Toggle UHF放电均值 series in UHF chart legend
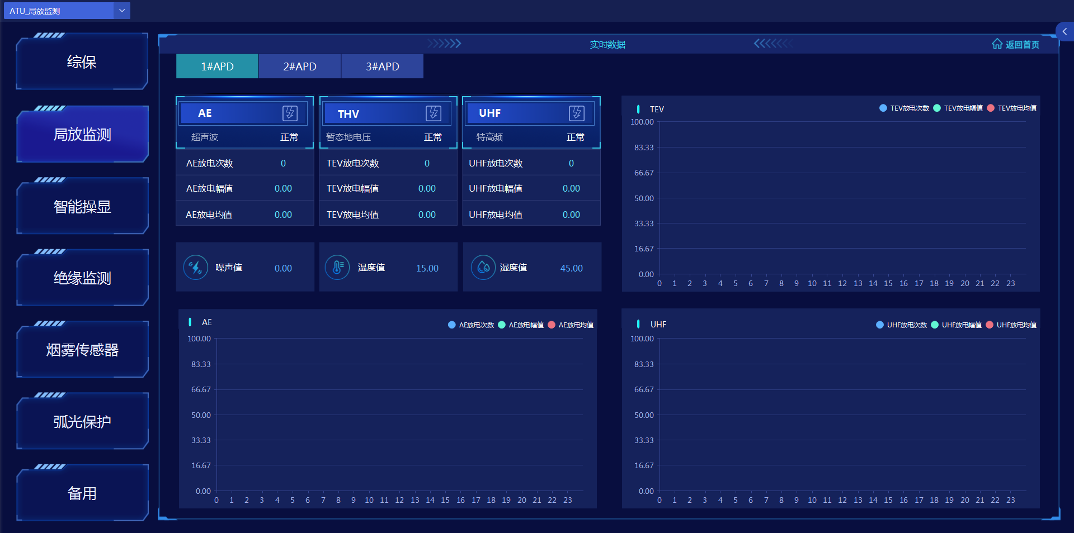 click(x=1011, y=325)
